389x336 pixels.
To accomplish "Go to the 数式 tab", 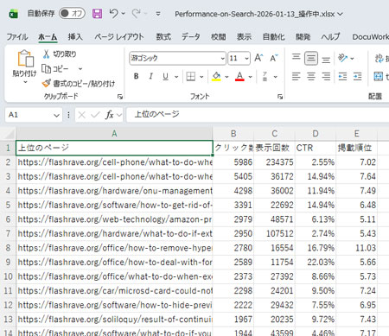I will pos(163,37).
